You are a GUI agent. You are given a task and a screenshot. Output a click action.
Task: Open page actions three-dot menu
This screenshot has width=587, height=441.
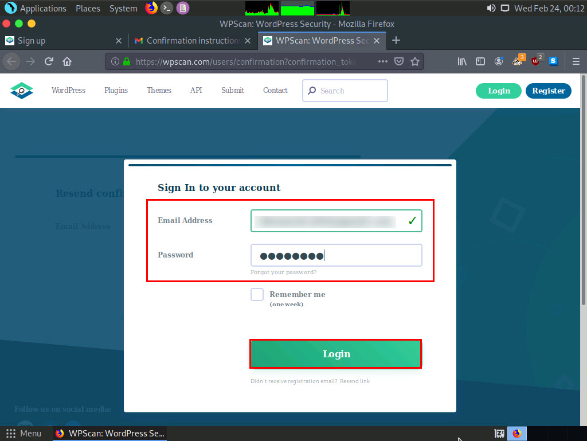coord(383,61)
